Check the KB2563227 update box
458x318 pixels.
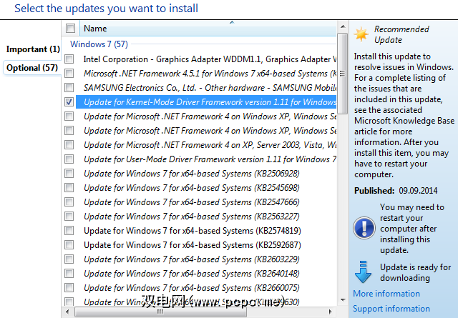coord(69,217)
